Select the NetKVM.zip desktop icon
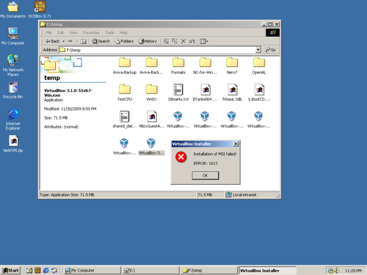367x275 pixels. click(13, 141)
